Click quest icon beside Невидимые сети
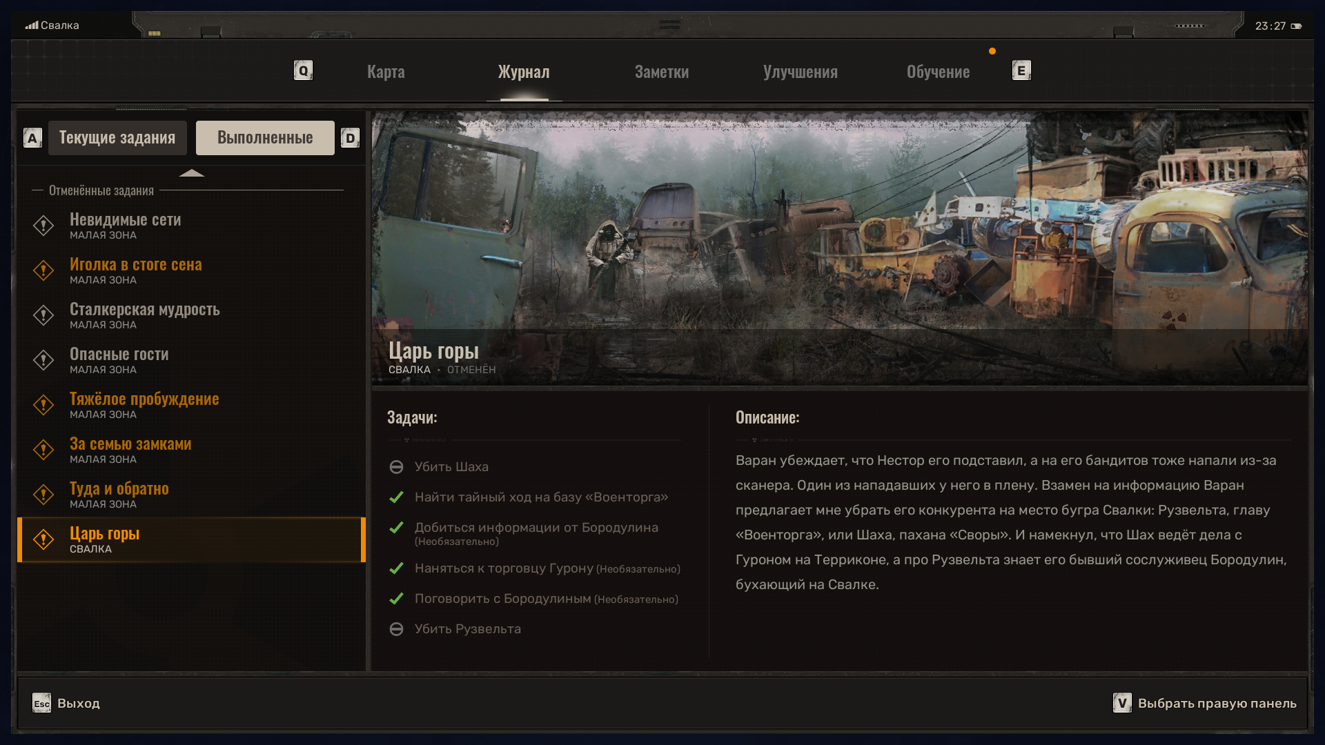The height and width of the screenshot is (745, 1325). click(43, 226)
